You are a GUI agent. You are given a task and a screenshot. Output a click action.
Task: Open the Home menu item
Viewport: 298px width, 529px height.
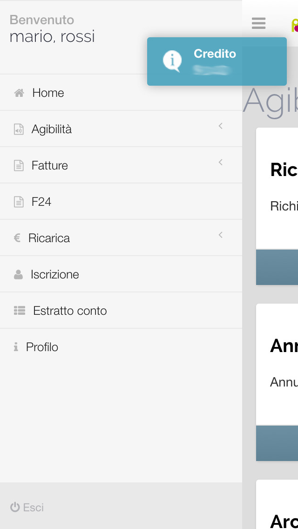(48, 93)
